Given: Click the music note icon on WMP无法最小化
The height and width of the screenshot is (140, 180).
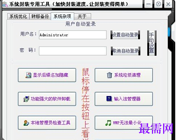Looking at the screenshot, I should 108,123.
